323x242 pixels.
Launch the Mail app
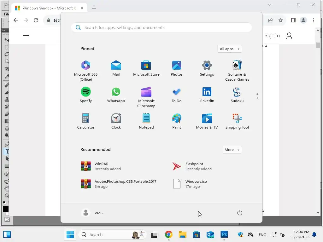point(116,68)
